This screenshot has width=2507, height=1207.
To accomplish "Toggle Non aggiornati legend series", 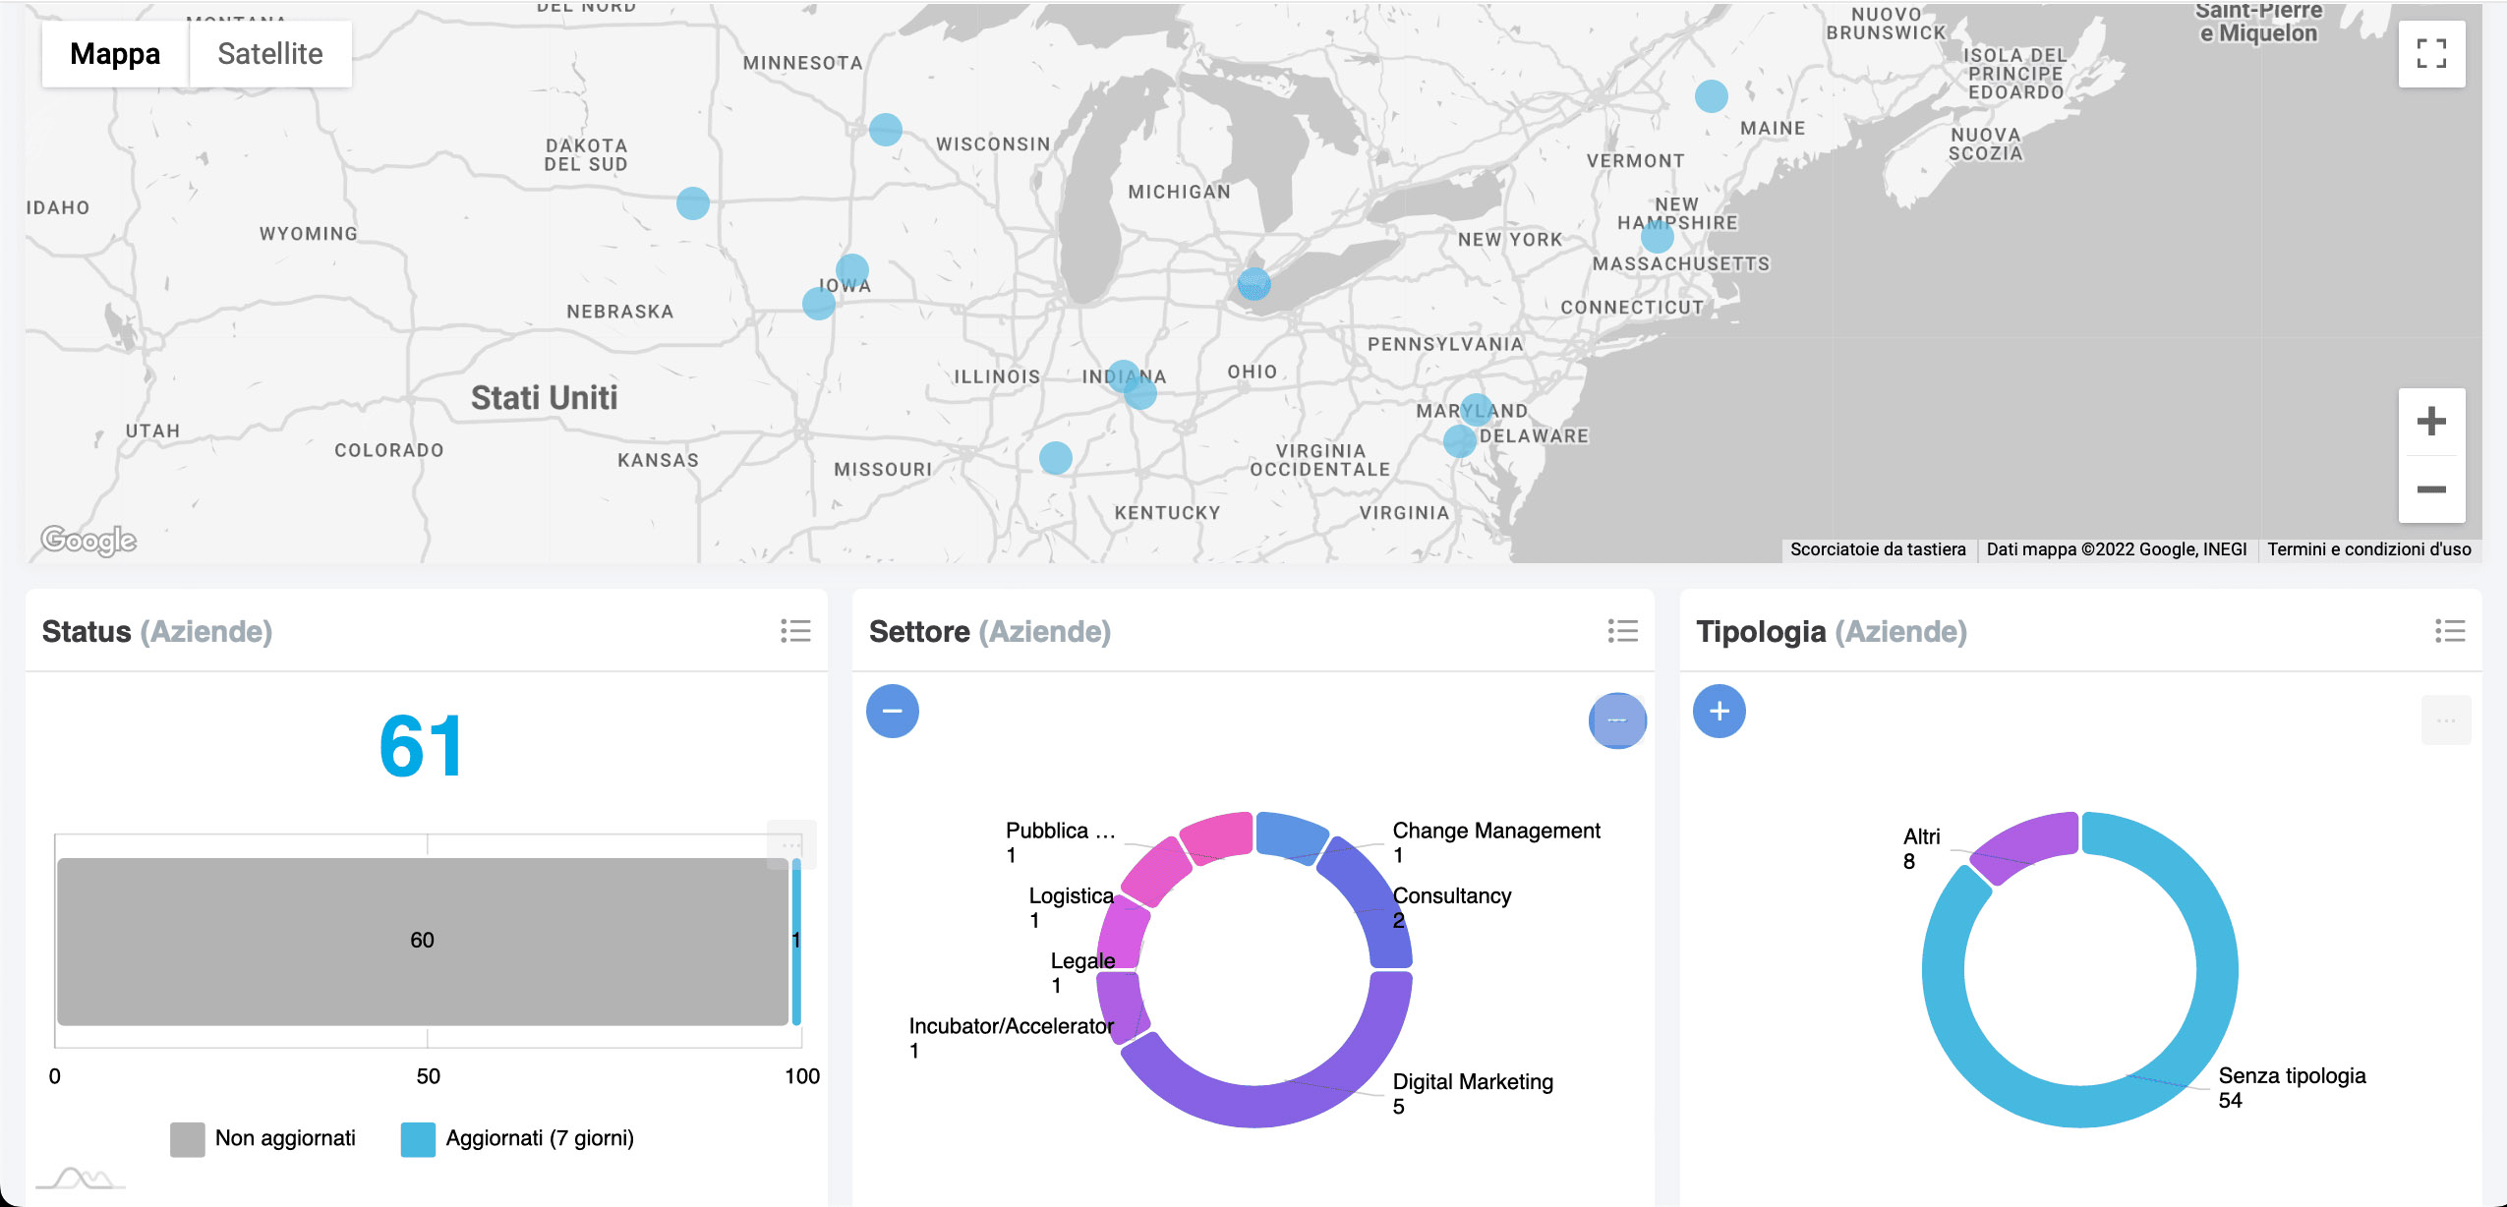I will (263, 1138).
